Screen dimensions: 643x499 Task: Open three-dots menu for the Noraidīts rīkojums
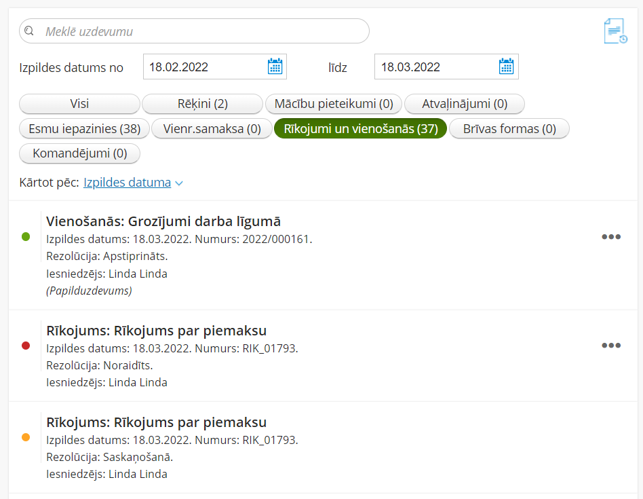tap(611, 346)
